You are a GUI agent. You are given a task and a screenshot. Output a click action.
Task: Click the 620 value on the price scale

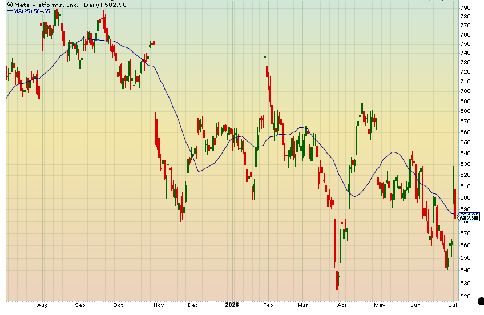click(465, 175)
